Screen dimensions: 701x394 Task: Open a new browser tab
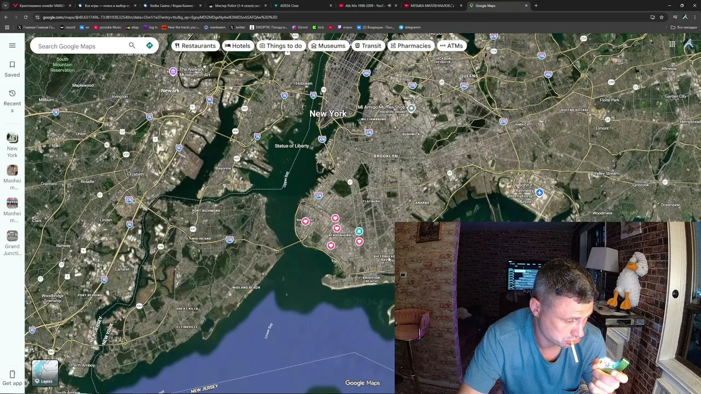point(536,5)
